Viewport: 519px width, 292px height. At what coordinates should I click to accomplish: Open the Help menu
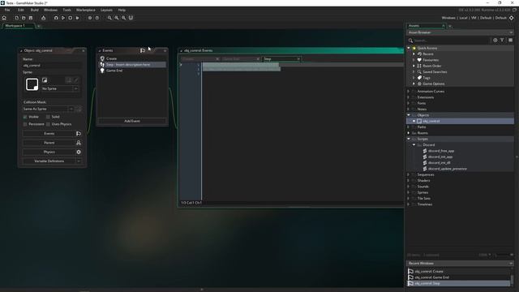122,10
